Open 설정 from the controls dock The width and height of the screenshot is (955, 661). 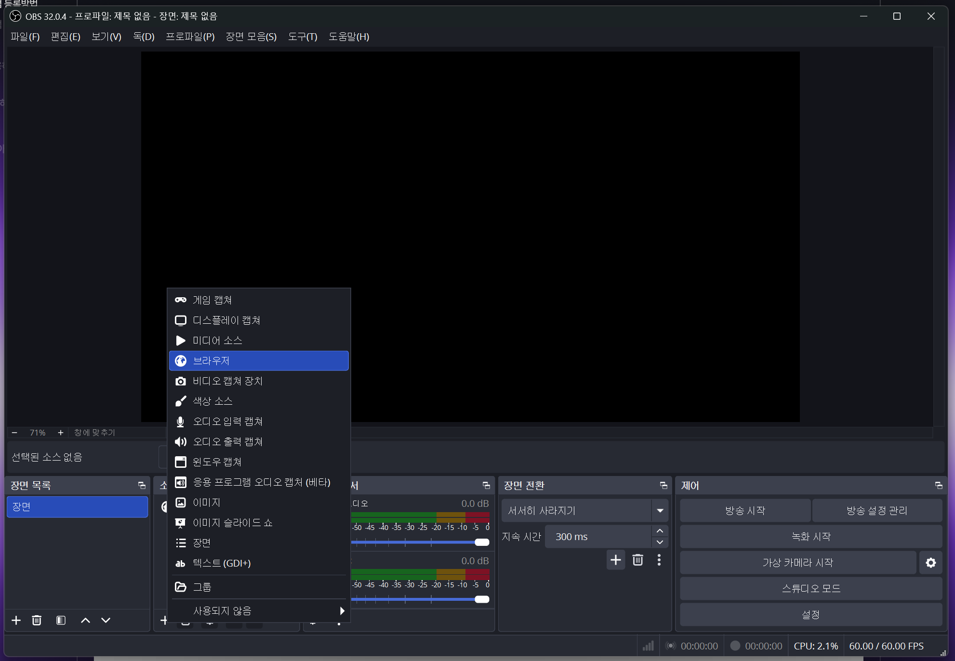click(x=811, y=614)
